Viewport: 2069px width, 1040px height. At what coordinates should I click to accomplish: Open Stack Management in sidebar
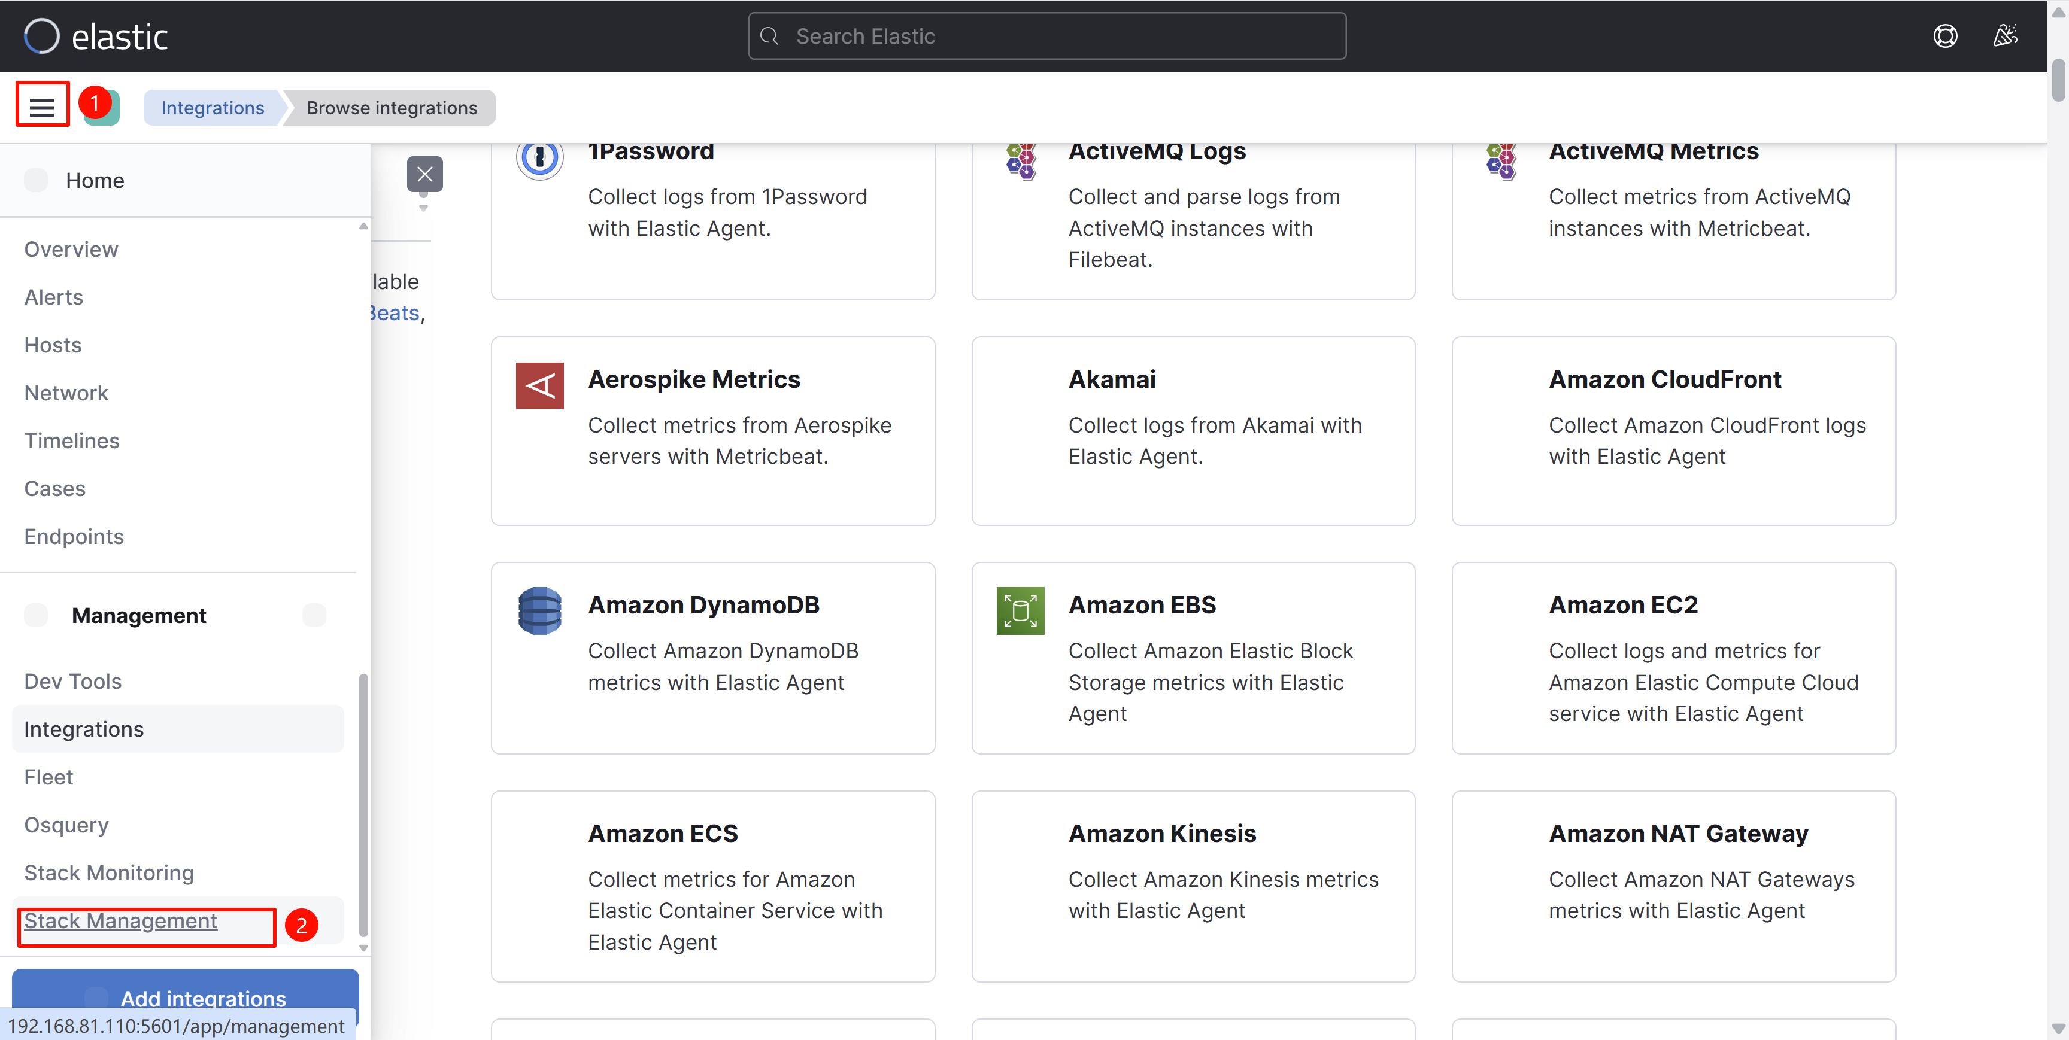120,920
